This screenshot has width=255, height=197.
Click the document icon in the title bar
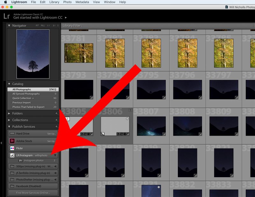[x=227, y=7]
